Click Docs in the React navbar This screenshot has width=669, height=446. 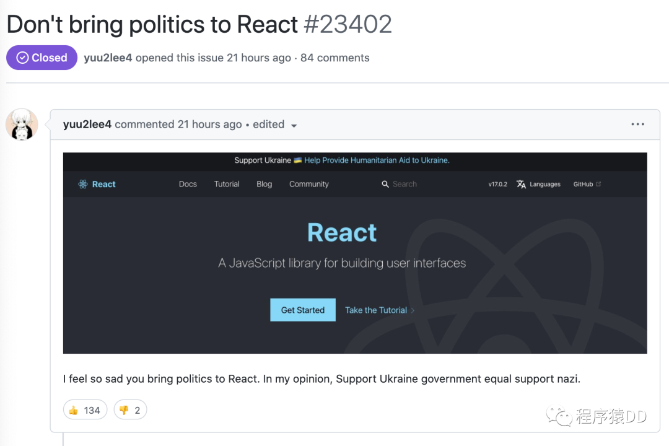coord(188,184)
